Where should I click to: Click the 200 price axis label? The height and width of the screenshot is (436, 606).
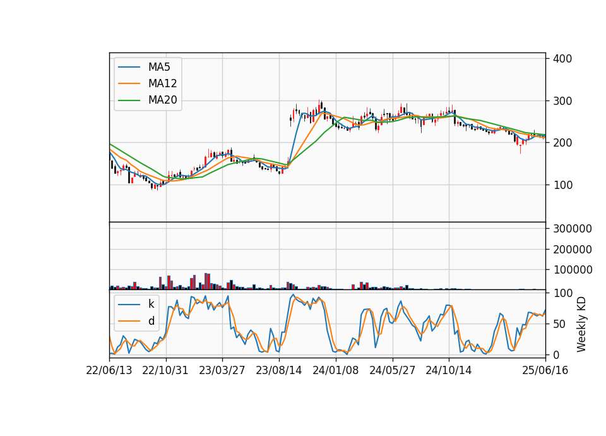click(x=562, y=143)
